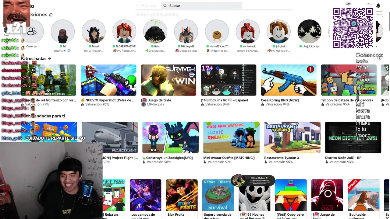
Task: Open MRdiego29's friend avatar
Action: 186,31
